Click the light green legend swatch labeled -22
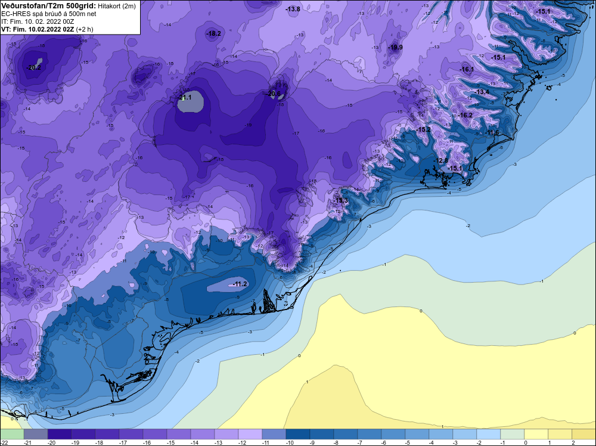Viewport: 596px width, 446px height. tap(12, 434)
